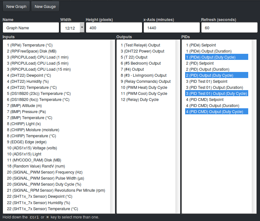Select '11 (MYCODO_RAM) Disk (MB)' input
Screen dimensions: 260x221
click(56, 160)
